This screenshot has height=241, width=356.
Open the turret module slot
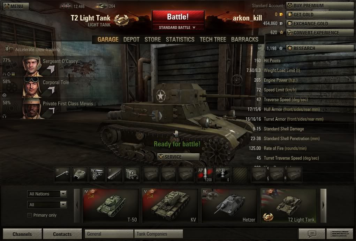pos(80,175)
